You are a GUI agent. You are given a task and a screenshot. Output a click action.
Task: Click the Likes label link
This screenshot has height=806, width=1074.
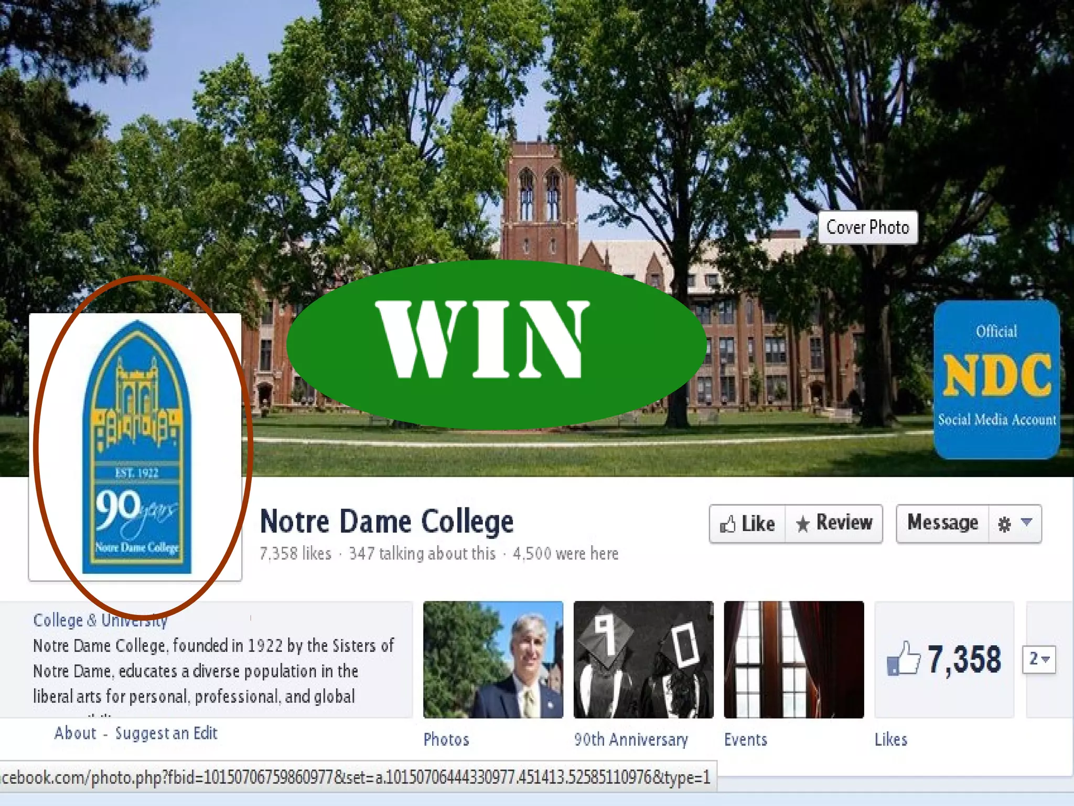click(891, 739)
